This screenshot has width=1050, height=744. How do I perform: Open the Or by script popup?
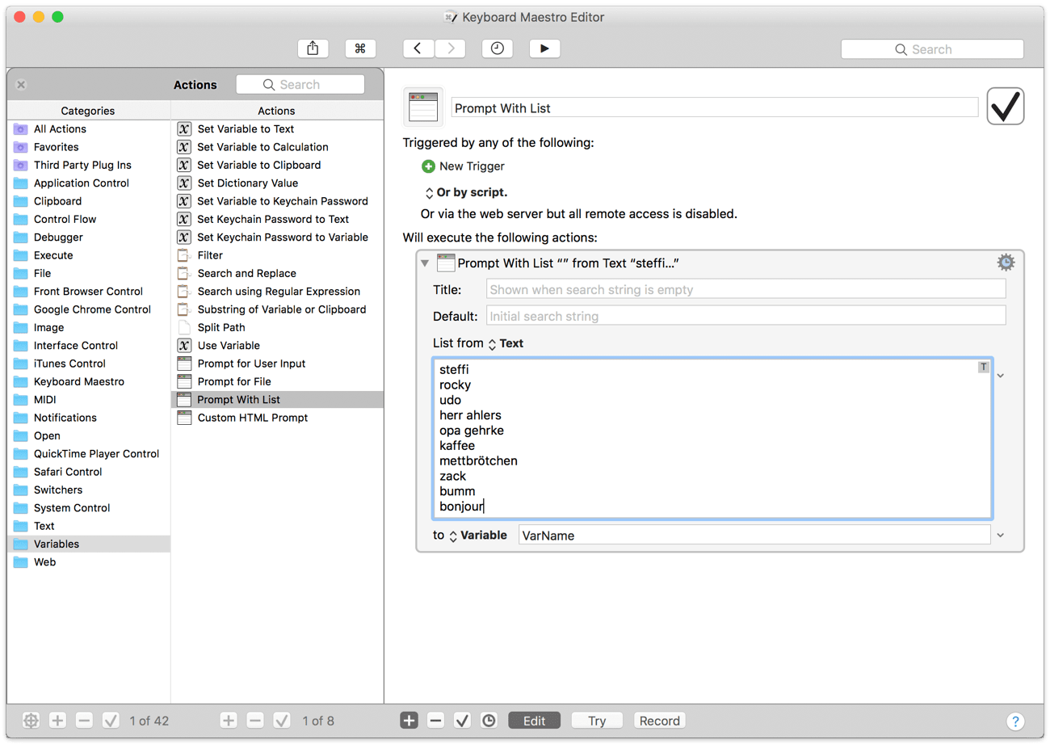click(x=466, y=192)
